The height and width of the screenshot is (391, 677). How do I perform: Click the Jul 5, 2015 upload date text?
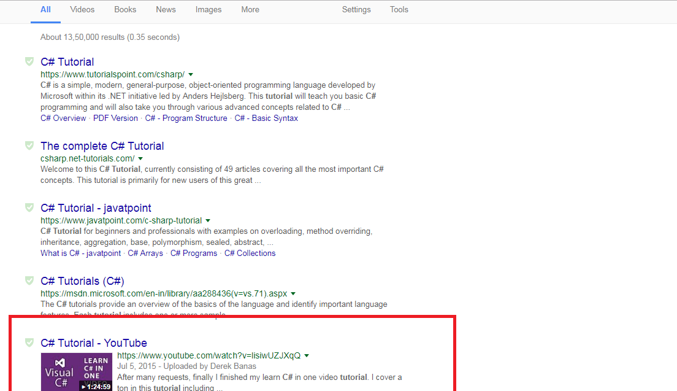point(136,366)
